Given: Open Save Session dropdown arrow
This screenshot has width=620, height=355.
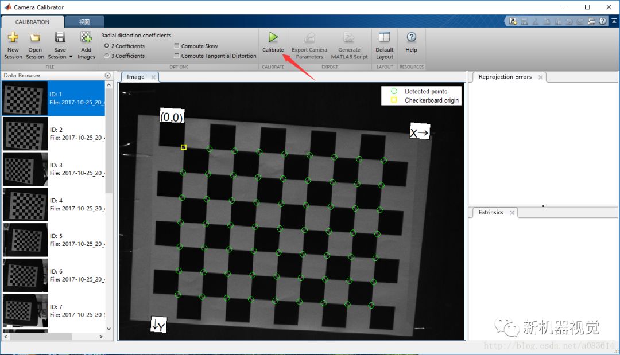Looking at the screenshot, I should pyautogui.click(x=71, y=57).
